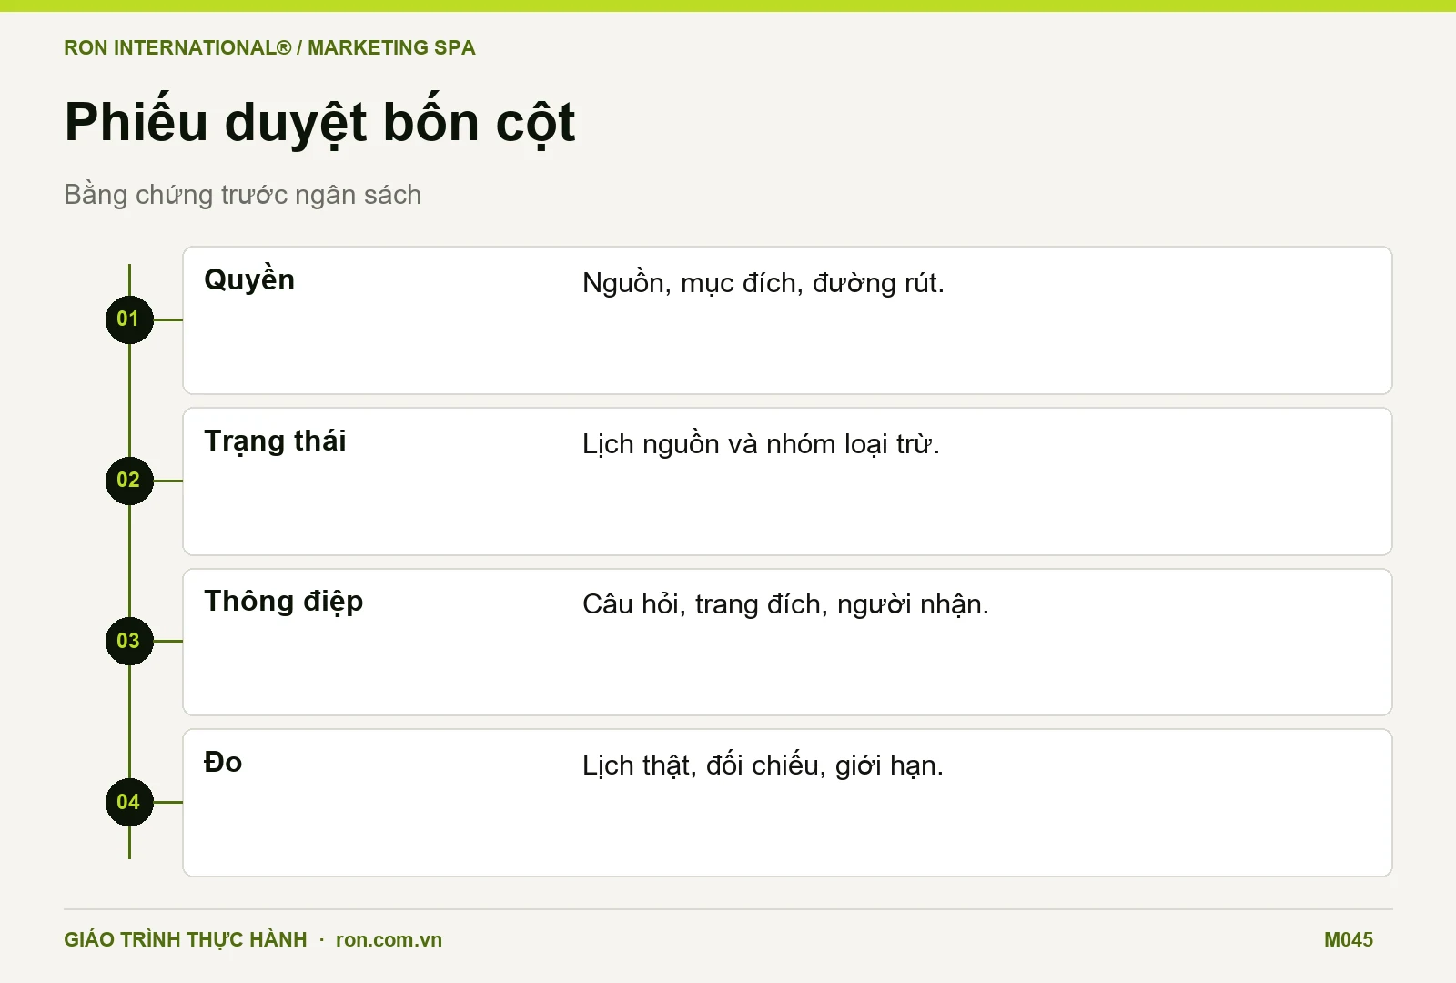Viewport: 1456px width, 983px height.
Task: Select the heading "Đo"
Action: click(223, 762)
